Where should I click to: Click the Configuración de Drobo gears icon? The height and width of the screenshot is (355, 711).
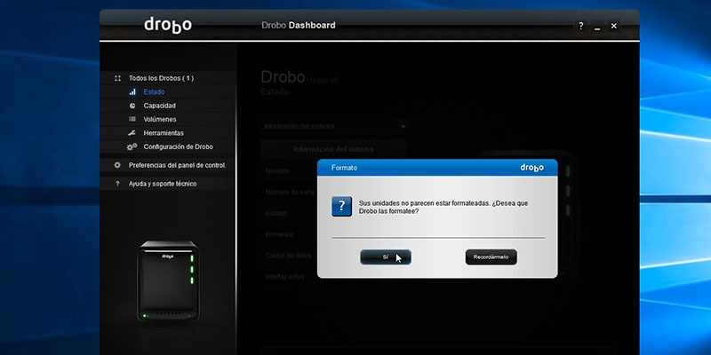132,146
